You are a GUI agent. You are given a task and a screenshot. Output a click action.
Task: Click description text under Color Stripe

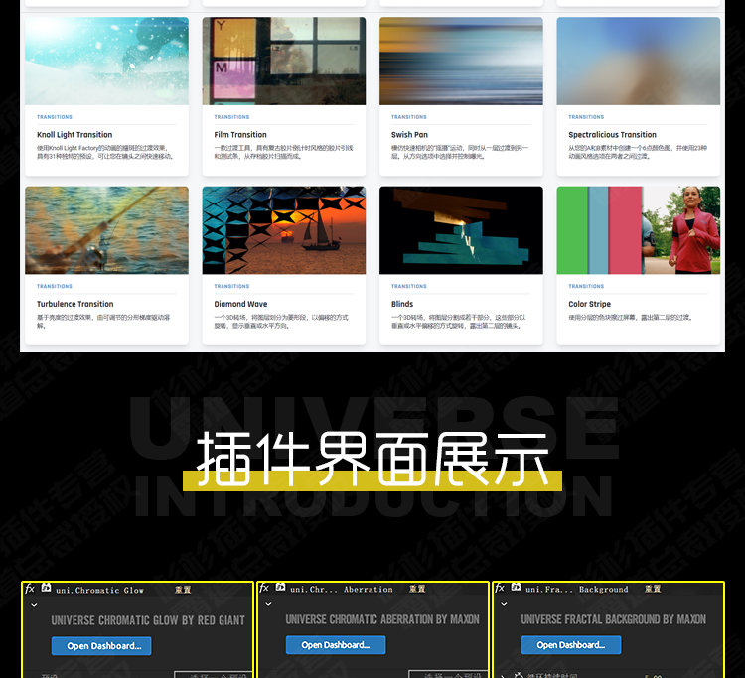pos(631,317)
